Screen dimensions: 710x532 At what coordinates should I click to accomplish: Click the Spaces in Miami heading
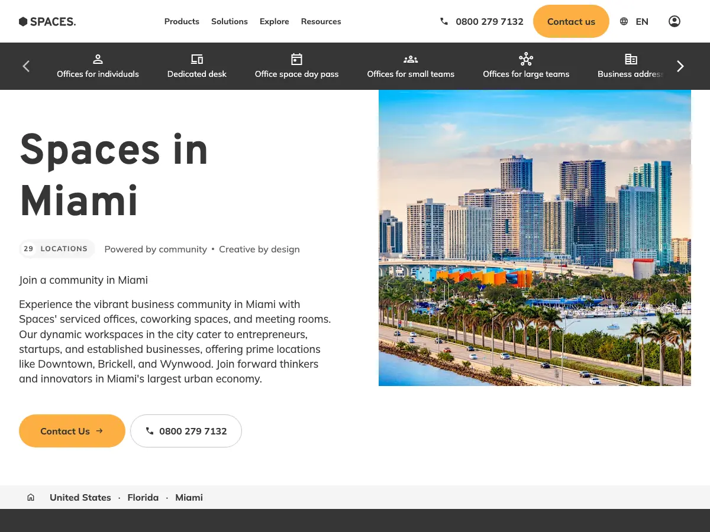tap(114, 175)
